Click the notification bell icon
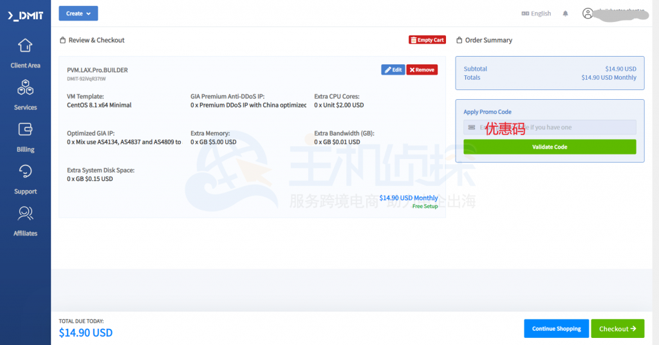Image resolution: width=659 pixels, height=345 pixels. (x=565, y=14)
